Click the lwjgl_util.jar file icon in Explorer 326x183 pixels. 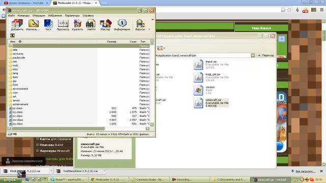pos(198,77)
